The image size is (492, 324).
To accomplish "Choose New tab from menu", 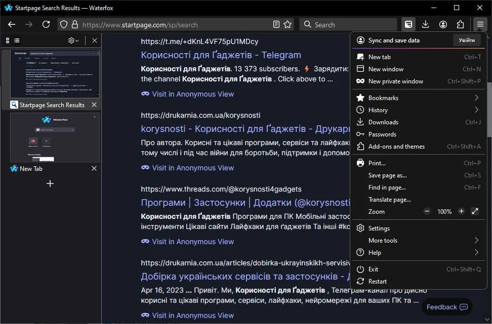I will 419,57.
